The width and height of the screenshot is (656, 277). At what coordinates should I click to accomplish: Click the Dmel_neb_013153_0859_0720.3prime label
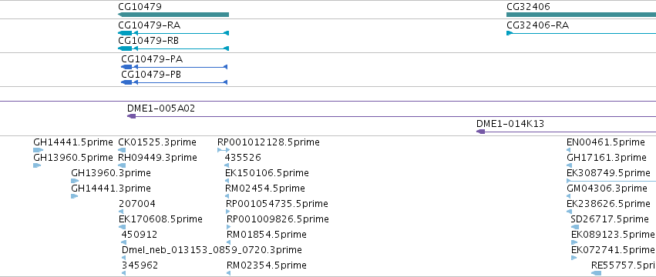(212, 250)
